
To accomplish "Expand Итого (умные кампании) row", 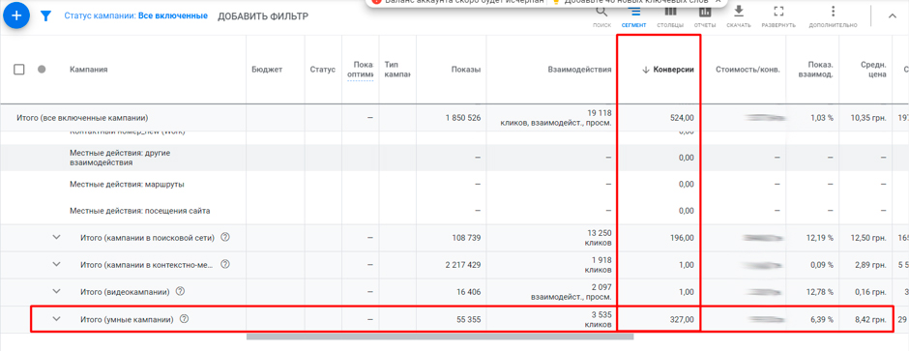I will tap(56, 318).
